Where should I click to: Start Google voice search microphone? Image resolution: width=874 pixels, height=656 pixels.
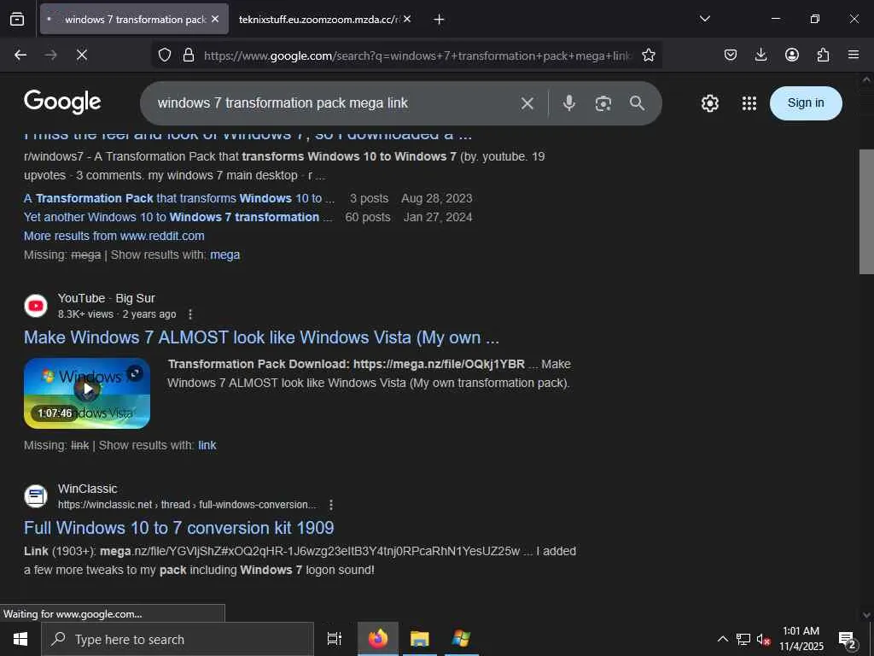pos(569,103)
